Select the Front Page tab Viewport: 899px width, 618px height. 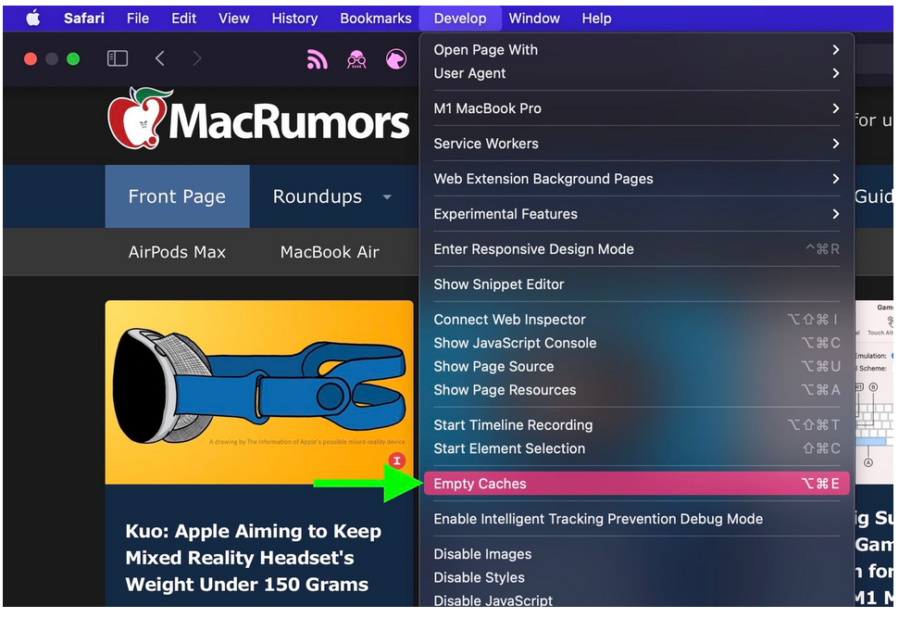tap(177, 196)
